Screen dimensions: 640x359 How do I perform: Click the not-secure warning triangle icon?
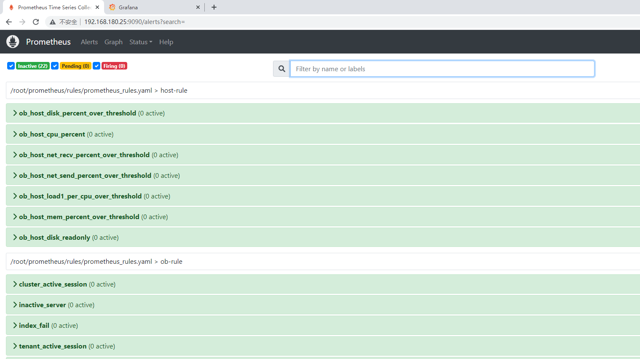point(53,22)
